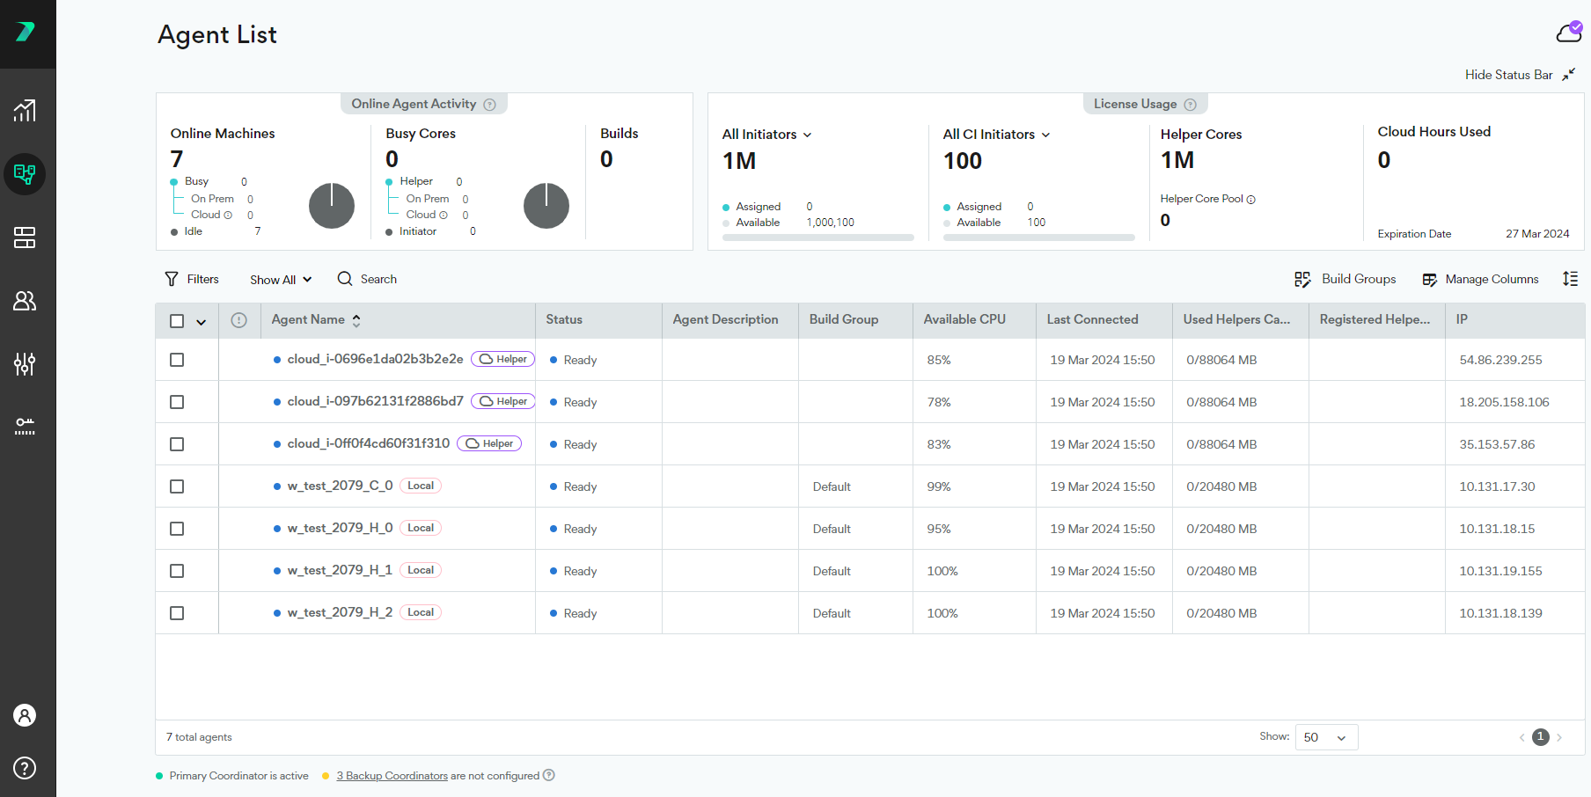Open the All Initiators dropdown
The height and width of the screenshot is (797, 1591).
pyautogui.click(x=766, y=135)
